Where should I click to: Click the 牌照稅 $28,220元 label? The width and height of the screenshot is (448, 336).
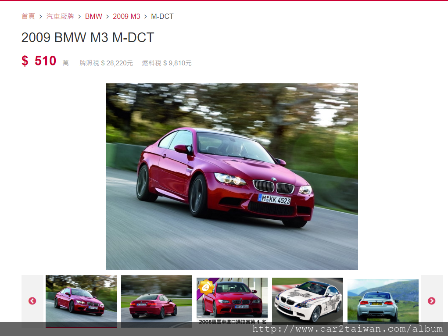(105, 63)
